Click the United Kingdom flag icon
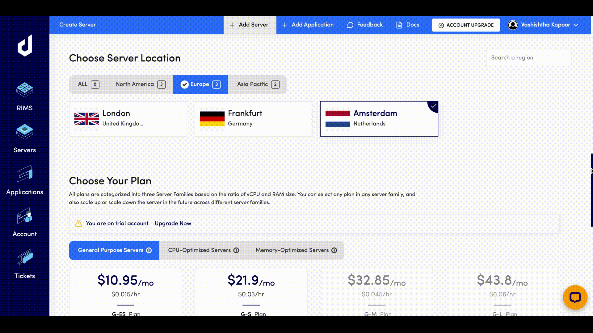Viewport: 593px width, 333px height. pyautogui.click(x=87, y=119)
